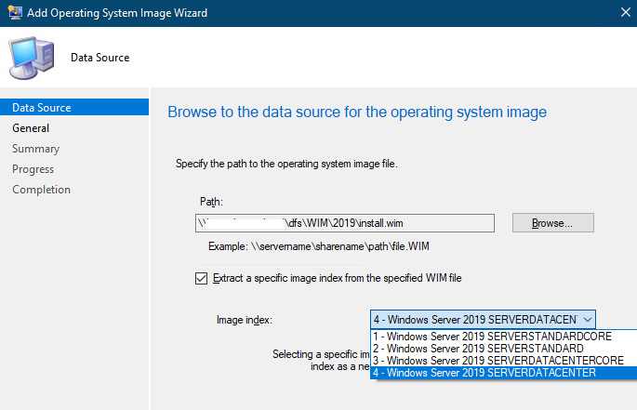Click the Path label above the field
Image resolution: width=637 pixels, height=410 pixels.
click(211, 202)
